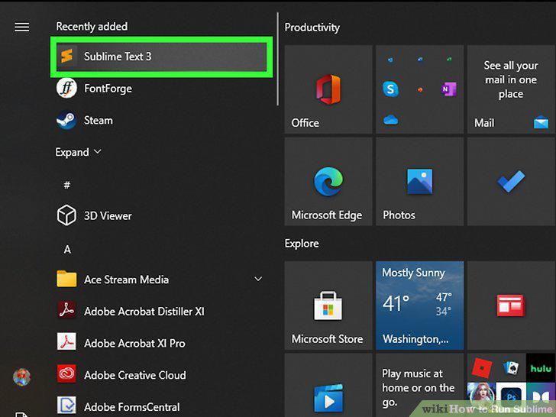
Task: Open the Microsoft Store tile
Action: click(328, 305)
